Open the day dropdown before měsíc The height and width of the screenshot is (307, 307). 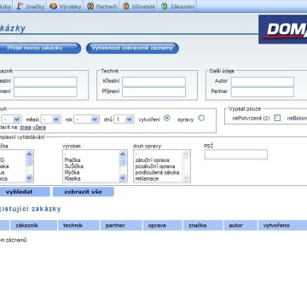(11, 119)
